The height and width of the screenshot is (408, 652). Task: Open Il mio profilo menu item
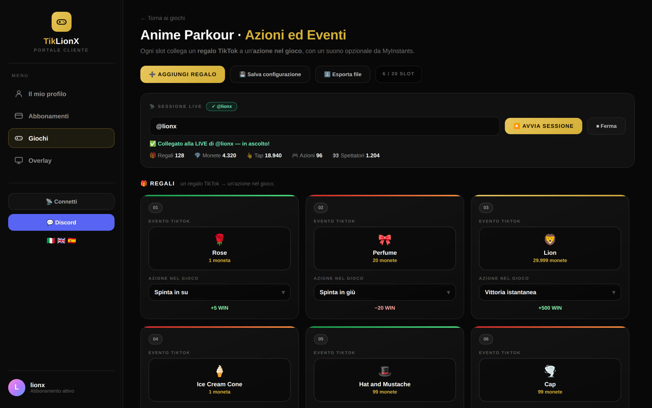coord(61,94)
